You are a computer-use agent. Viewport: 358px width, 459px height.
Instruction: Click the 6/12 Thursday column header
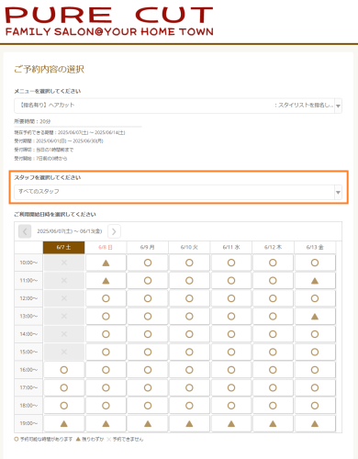273,247
